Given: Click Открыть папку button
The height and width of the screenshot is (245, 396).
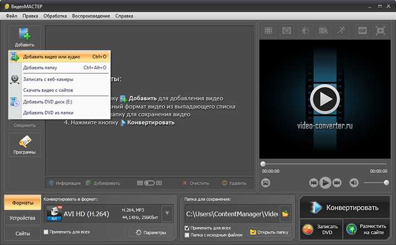Looking at the screenshot, I should click(x=269, y=232).
